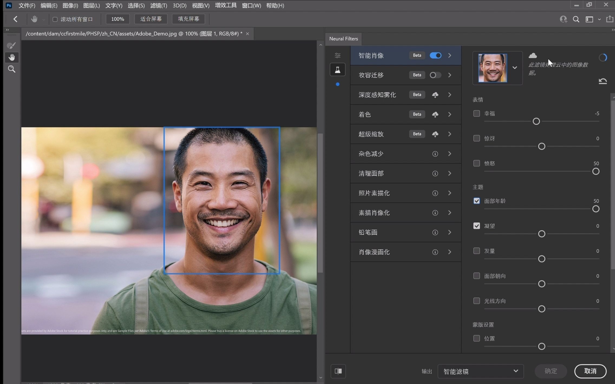Uncheck the 面部年龄 checkbox

tap(476, 201)
